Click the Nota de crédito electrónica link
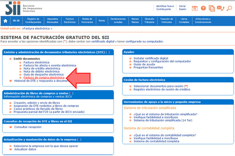Screen dimensions: 235x156 [42, 69]
